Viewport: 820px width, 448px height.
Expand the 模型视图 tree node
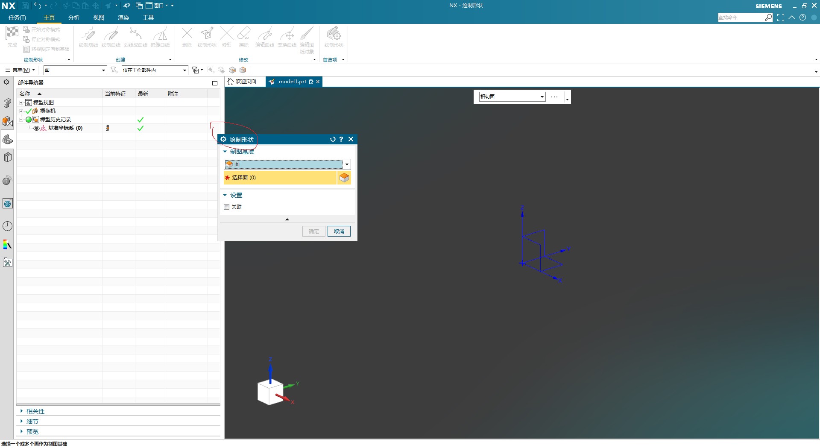click(x=21, y=102)
